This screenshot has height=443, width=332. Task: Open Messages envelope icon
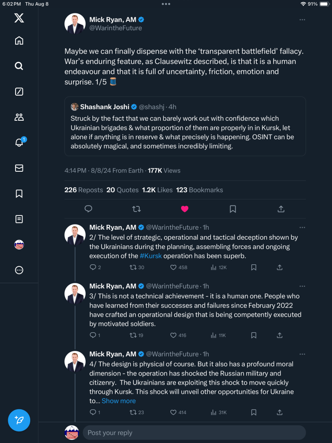19,168
